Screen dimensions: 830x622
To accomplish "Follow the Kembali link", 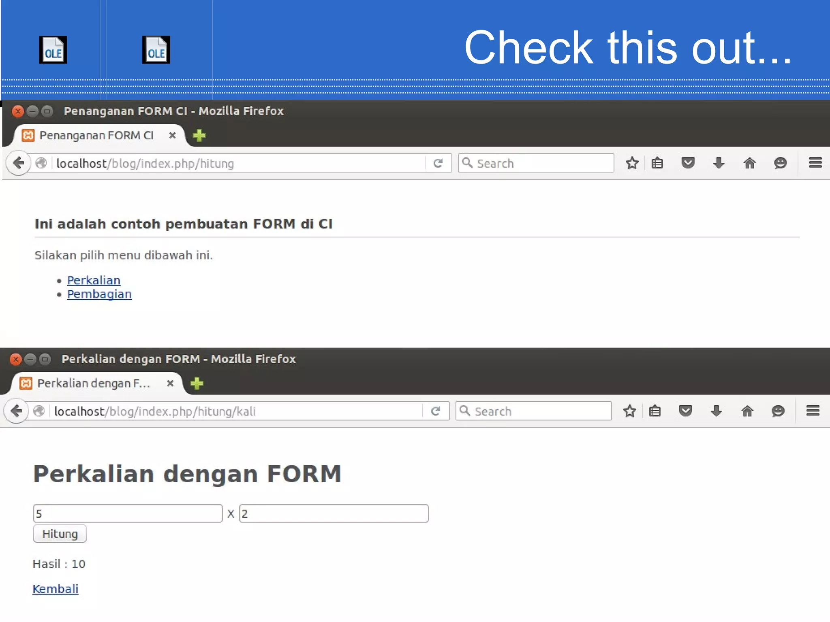I will pyautogui.click(x=56, y=589).
